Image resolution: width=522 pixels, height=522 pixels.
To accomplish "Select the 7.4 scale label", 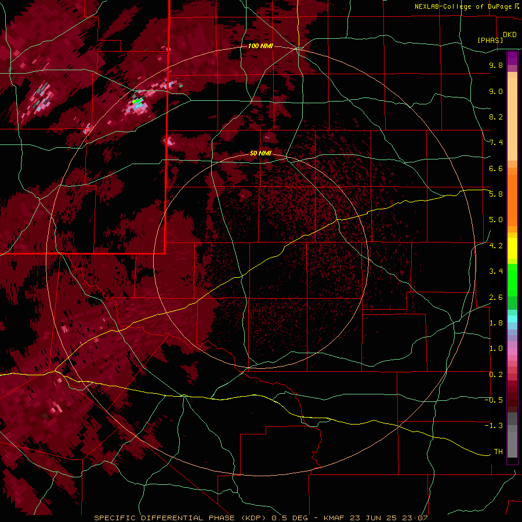I will coord(496,143).
